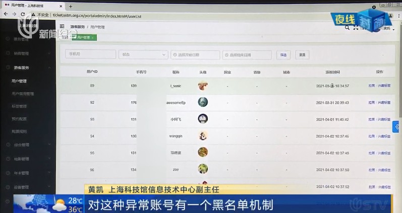Click timestamp 2021-04-01 11:45:42
This screenshot has width=402, height=213.
(332, 119)
